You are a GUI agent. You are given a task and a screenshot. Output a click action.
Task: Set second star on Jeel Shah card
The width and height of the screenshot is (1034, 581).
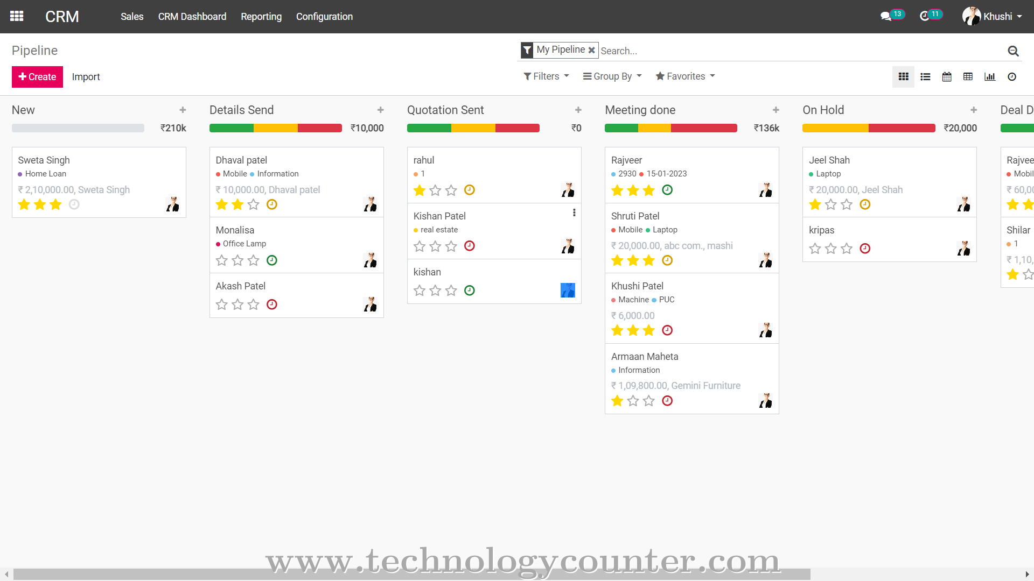[831, 204]
